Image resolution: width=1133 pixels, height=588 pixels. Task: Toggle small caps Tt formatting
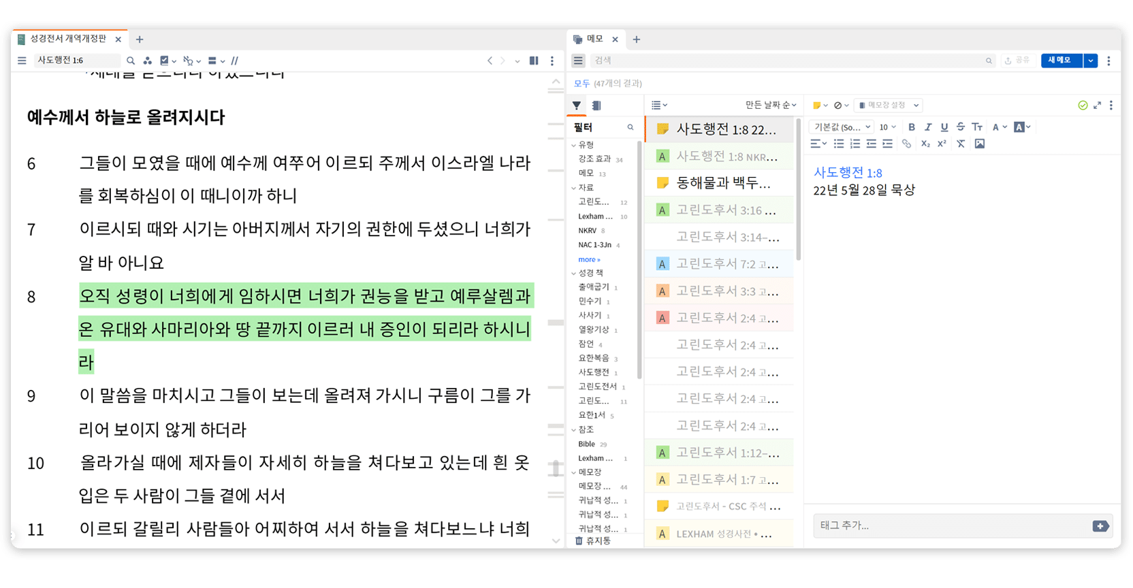tap(977, 127)
